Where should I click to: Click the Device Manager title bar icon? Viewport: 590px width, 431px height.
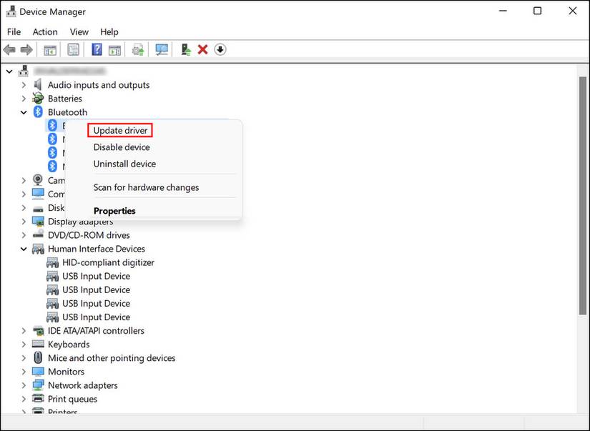pos(11,11)
